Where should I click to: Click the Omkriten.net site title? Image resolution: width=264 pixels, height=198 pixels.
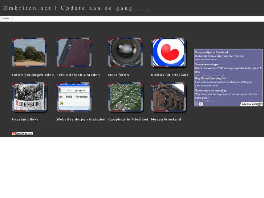(27, 8)
